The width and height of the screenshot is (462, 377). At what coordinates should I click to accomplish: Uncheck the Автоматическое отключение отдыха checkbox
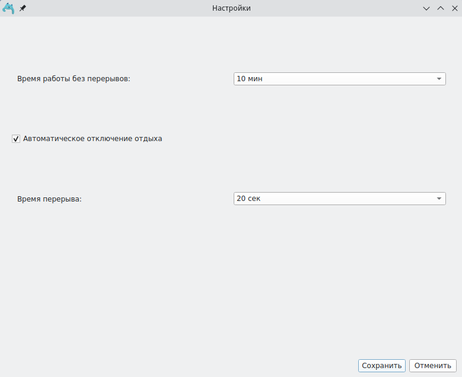(16, 139)
